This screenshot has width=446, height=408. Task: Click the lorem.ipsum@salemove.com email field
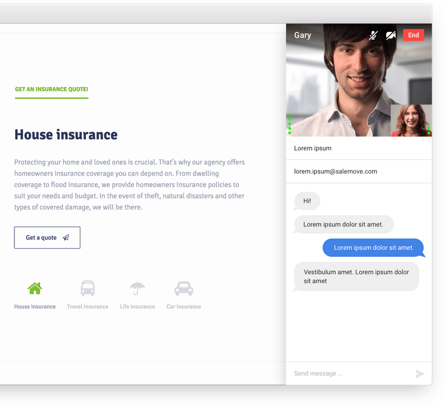coord(359,172)
